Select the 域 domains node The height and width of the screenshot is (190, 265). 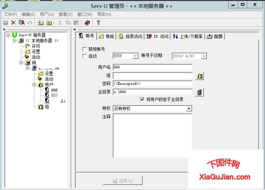point(34,63)
